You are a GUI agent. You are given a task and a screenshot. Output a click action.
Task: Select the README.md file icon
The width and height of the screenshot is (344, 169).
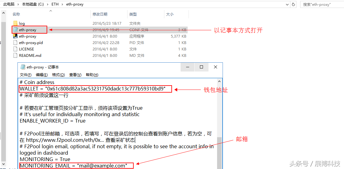click(15, 55)
